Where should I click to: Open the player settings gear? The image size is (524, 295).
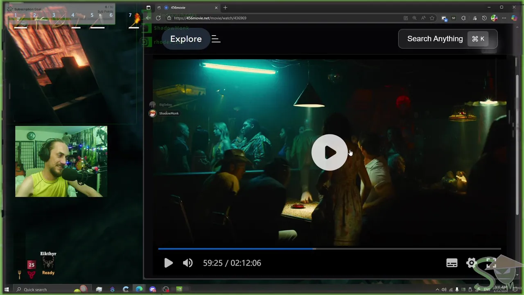472,263
